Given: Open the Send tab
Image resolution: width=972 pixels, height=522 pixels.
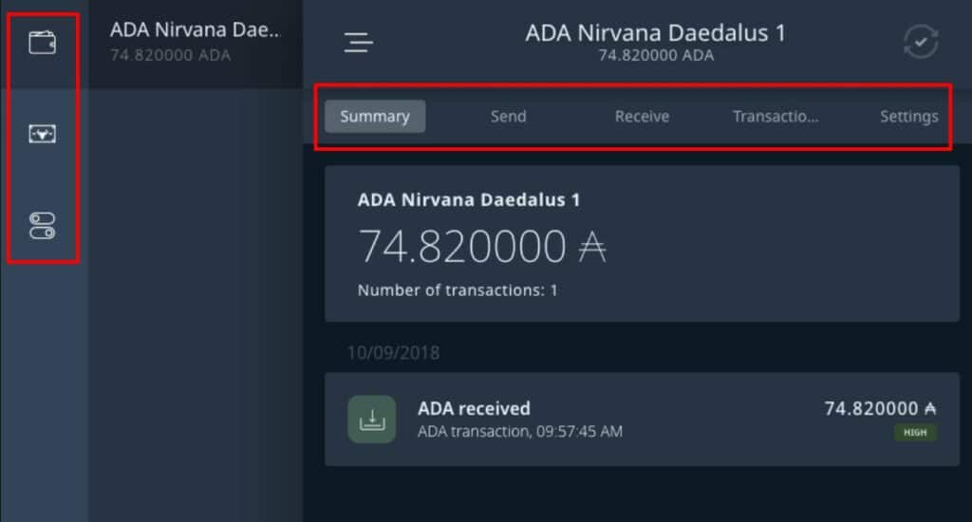Looking at the screenshot, I should click(x=508, y=117).
